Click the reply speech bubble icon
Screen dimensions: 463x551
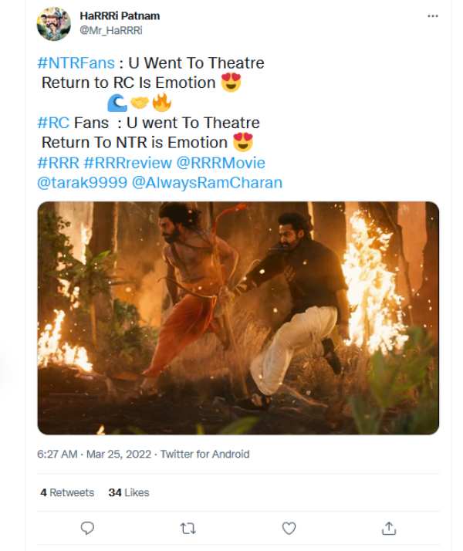tap(88, 529)
